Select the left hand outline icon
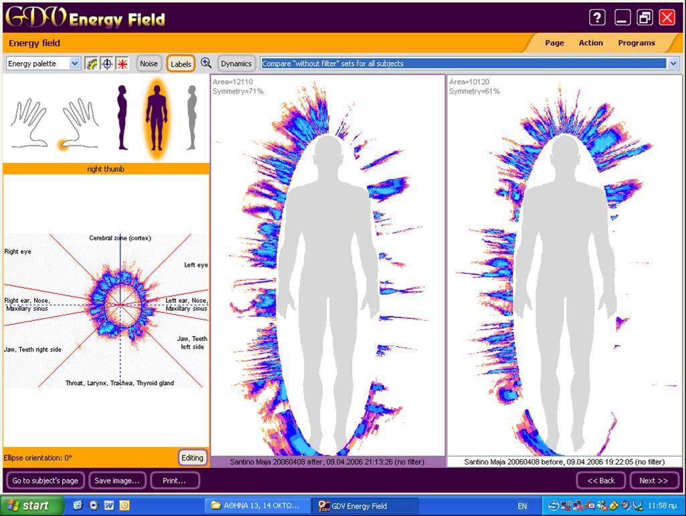Screen dimensions: 686x516 tap(29, 122)
